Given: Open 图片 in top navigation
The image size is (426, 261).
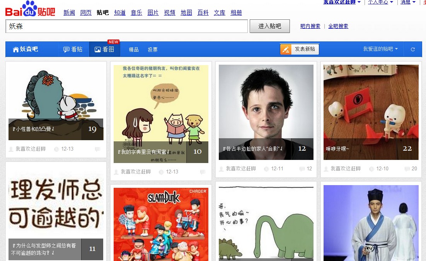Looking at the screenshot, I should point(153,12).
